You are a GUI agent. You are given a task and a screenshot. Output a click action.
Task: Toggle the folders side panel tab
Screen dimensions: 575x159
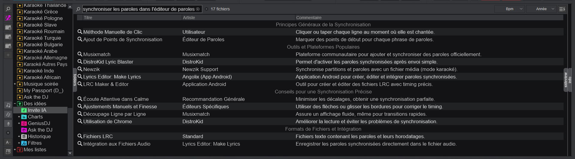click(75, 80)
